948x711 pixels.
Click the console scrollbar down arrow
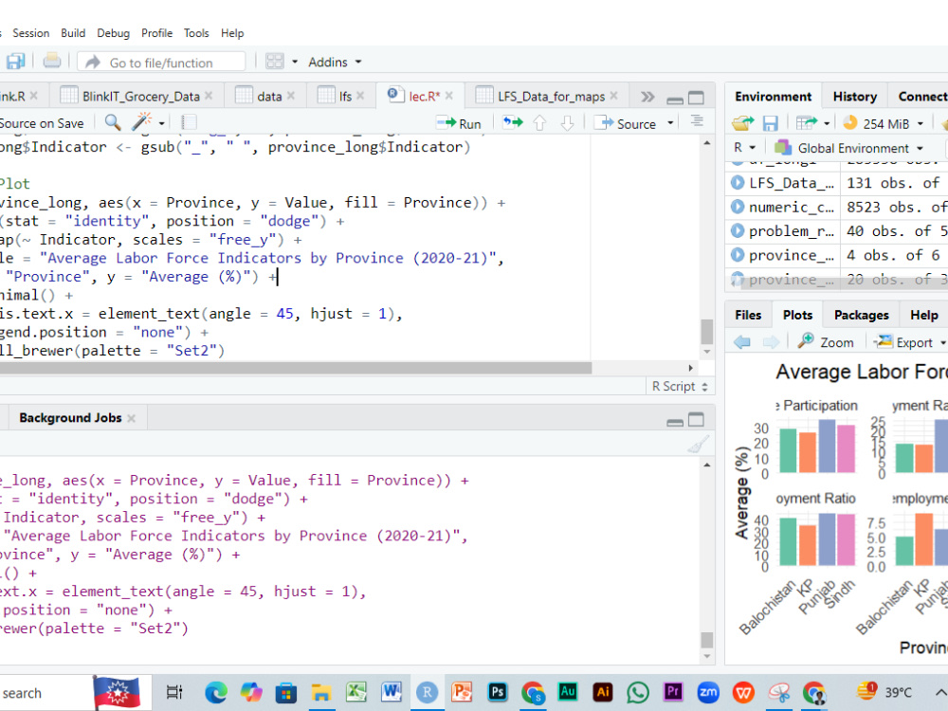707,656
